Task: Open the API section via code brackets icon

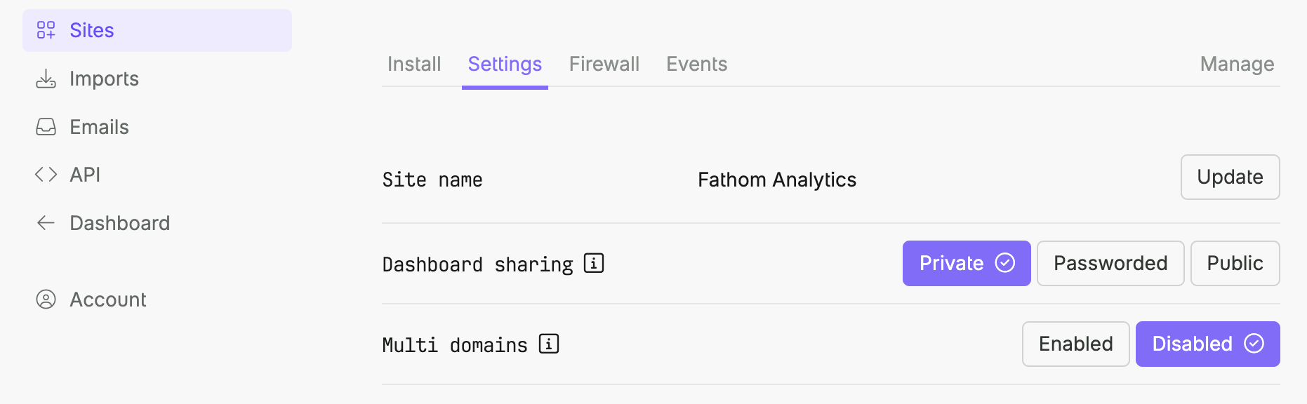Action: [46, 175]
